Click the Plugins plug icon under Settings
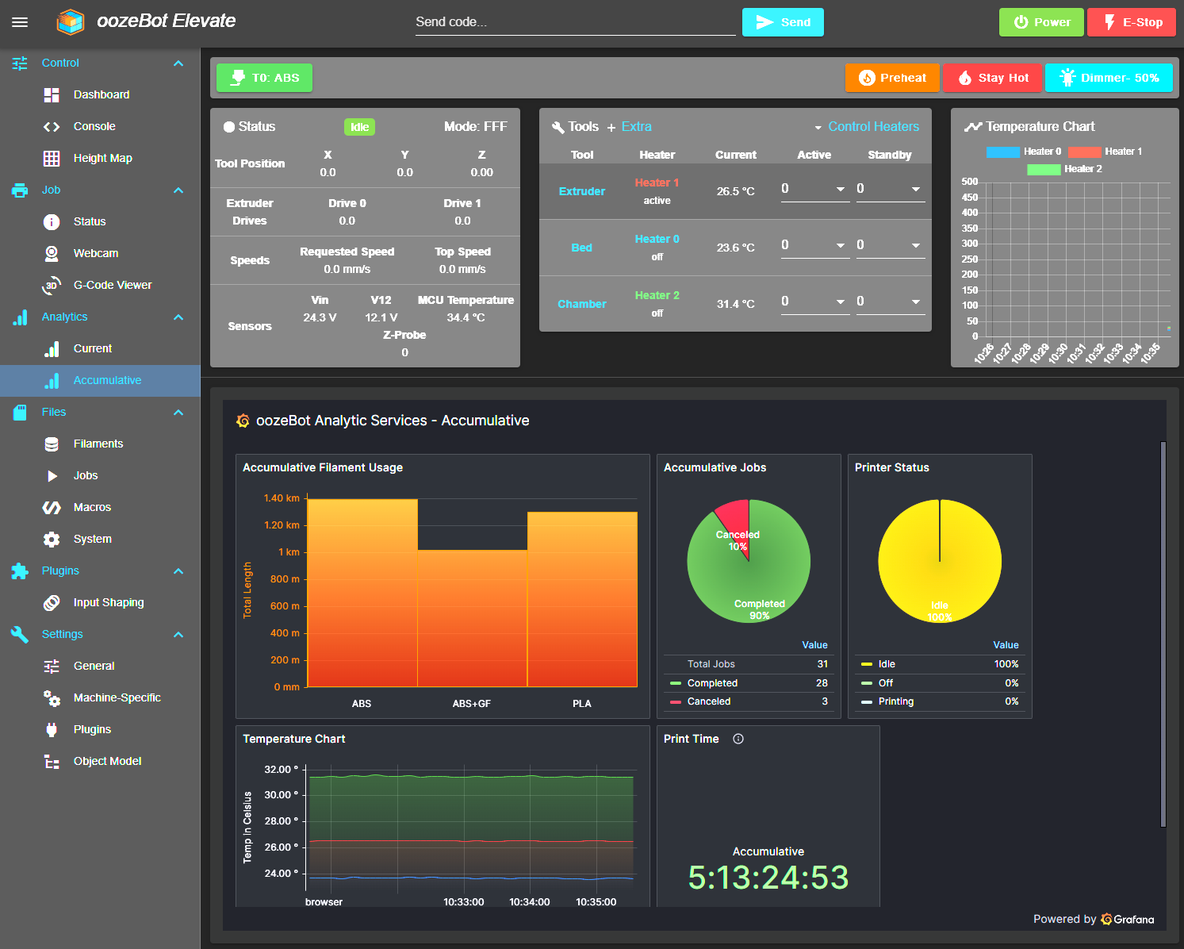The height and width of the screenshot is (949, 1184). click(x=52, y=730)
